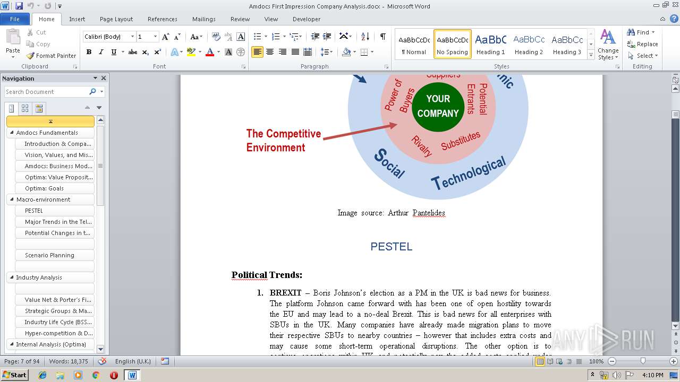The image size is (680, 382).
Task: Open Line and Paragraph Spacing options
Action: [327, 52]
